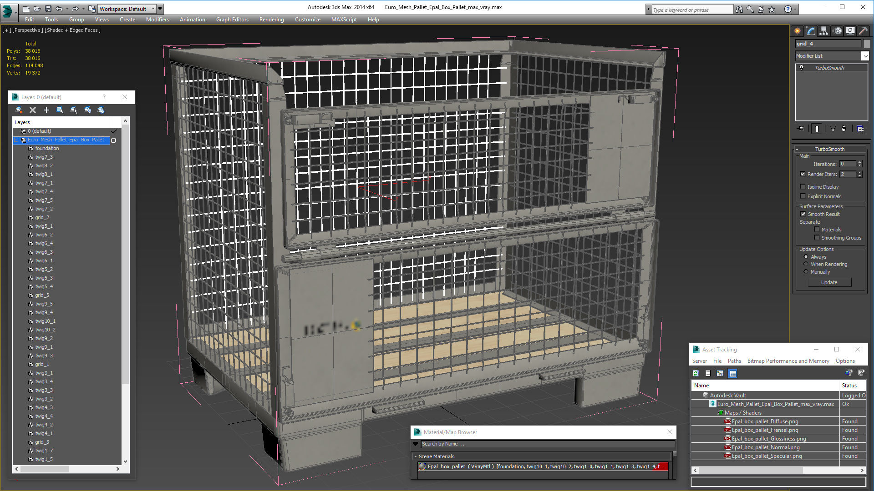Click Remove Modifier trash icon
The width and height of the screenshot is (874, 491).
coord(844,129)
